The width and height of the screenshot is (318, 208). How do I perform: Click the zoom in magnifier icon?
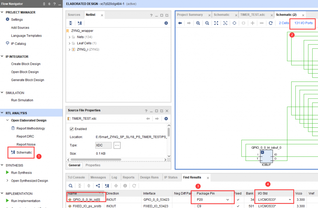pyautogui.click(x=198, y=23)
